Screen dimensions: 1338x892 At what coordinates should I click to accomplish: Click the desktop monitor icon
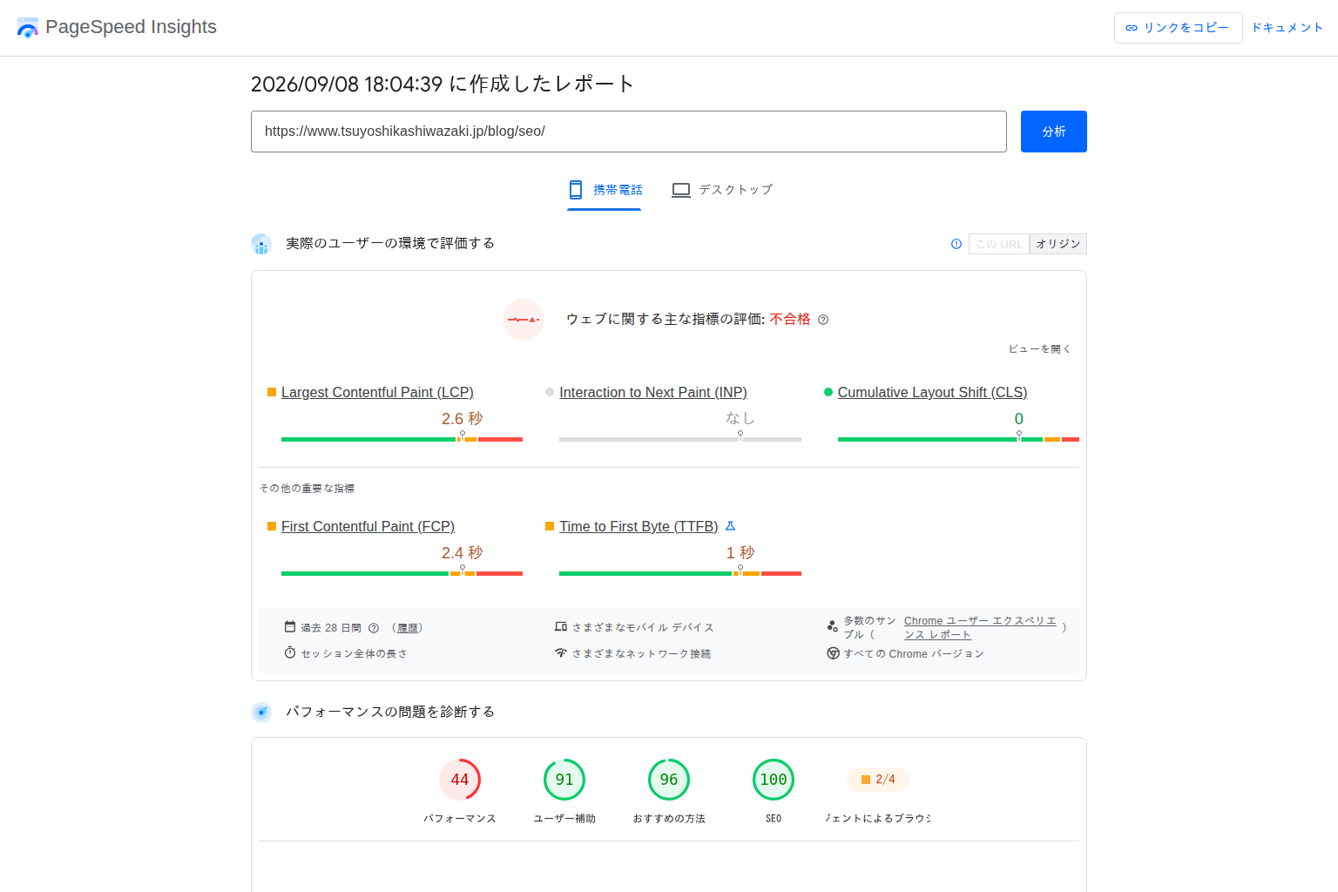coord(681,190)
